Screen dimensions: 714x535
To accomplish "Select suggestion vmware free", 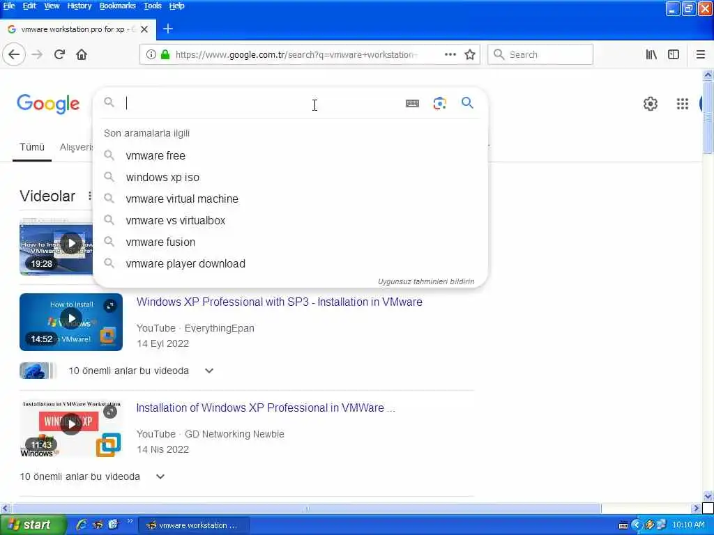I will [290, 155].
